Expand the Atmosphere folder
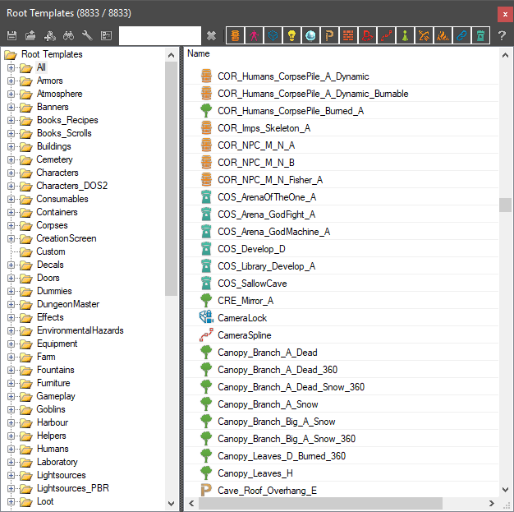514x512 pixels. click(11, 94)
